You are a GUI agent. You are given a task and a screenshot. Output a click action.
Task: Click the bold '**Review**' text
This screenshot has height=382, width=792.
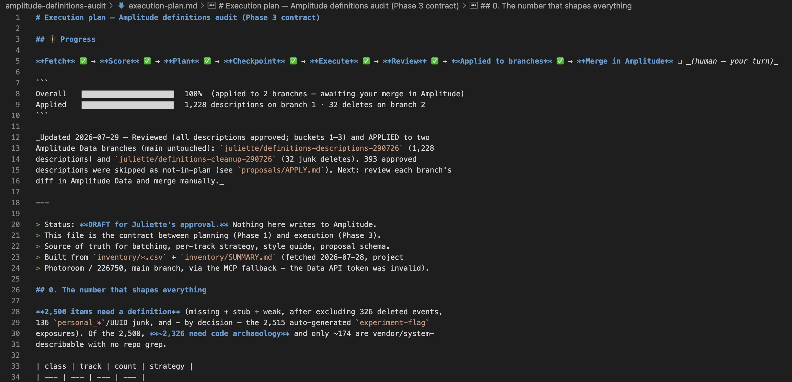[x=404, y=61]
